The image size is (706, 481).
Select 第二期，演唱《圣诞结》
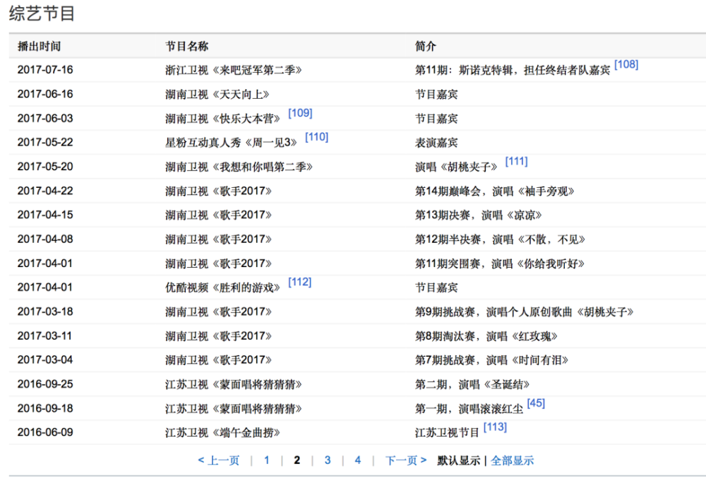tap(472, 385)
